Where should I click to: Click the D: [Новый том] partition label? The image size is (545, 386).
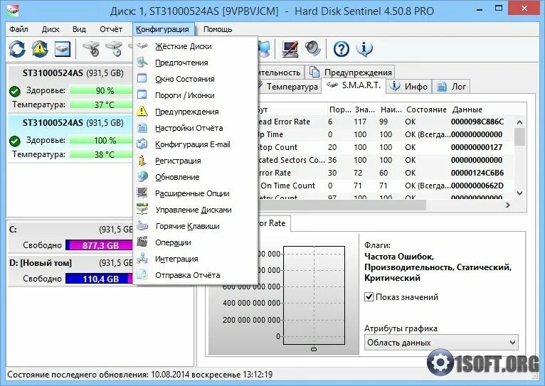point(41,263)
